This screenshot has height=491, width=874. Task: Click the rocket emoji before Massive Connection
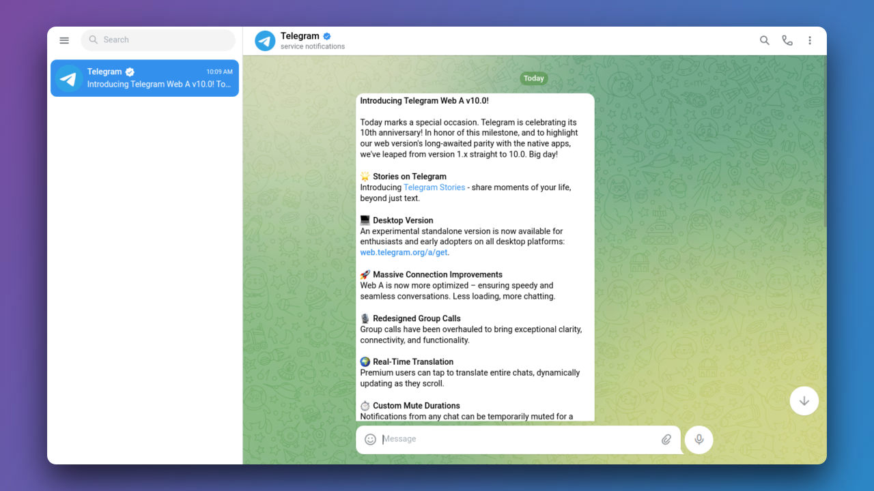pos(365,275)
